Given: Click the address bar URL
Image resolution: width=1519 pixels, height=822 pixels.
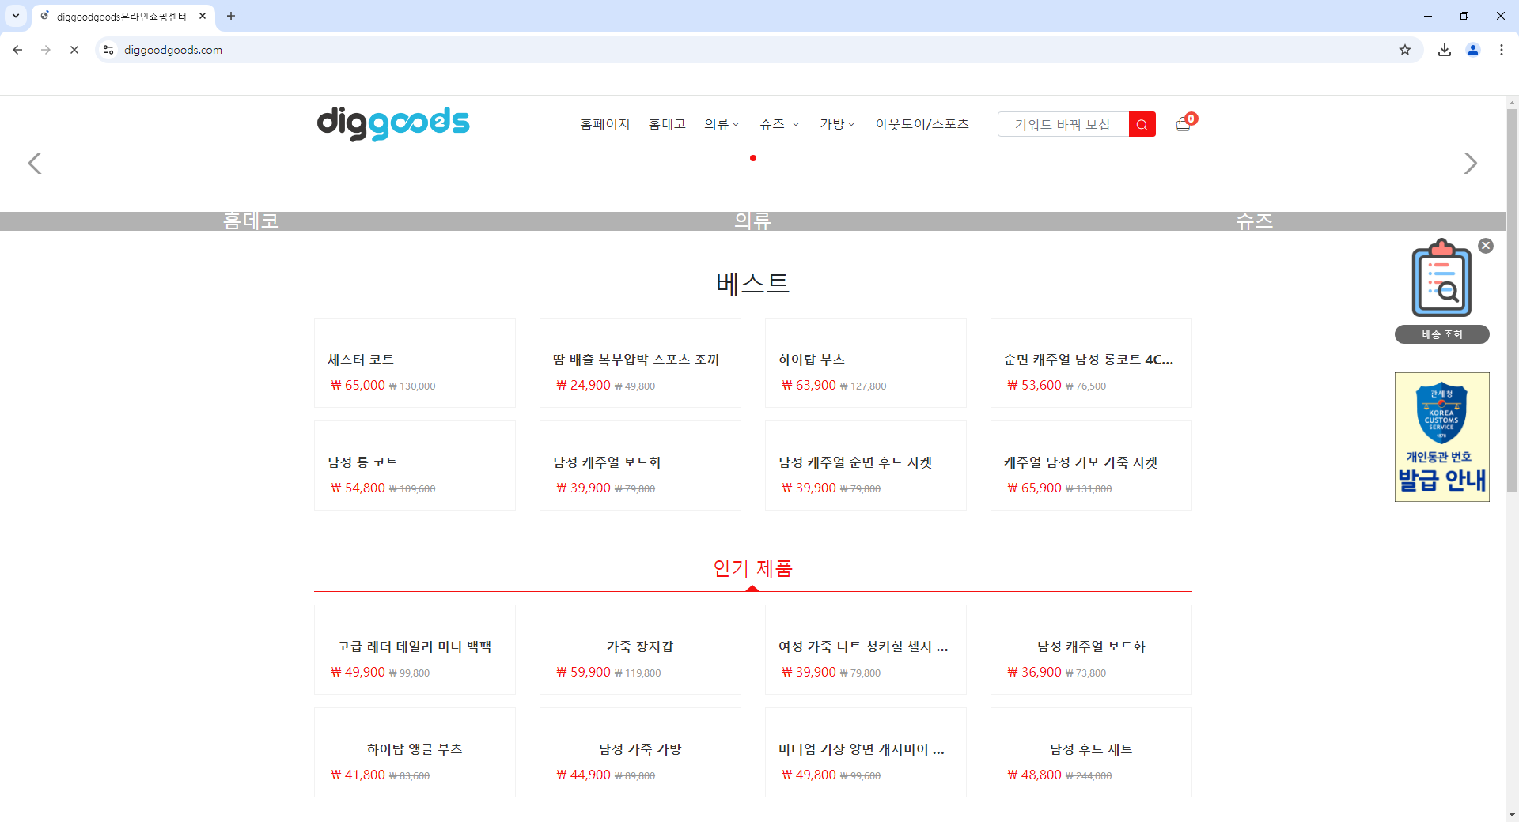Looking at the screenshot, I should 173,50.
